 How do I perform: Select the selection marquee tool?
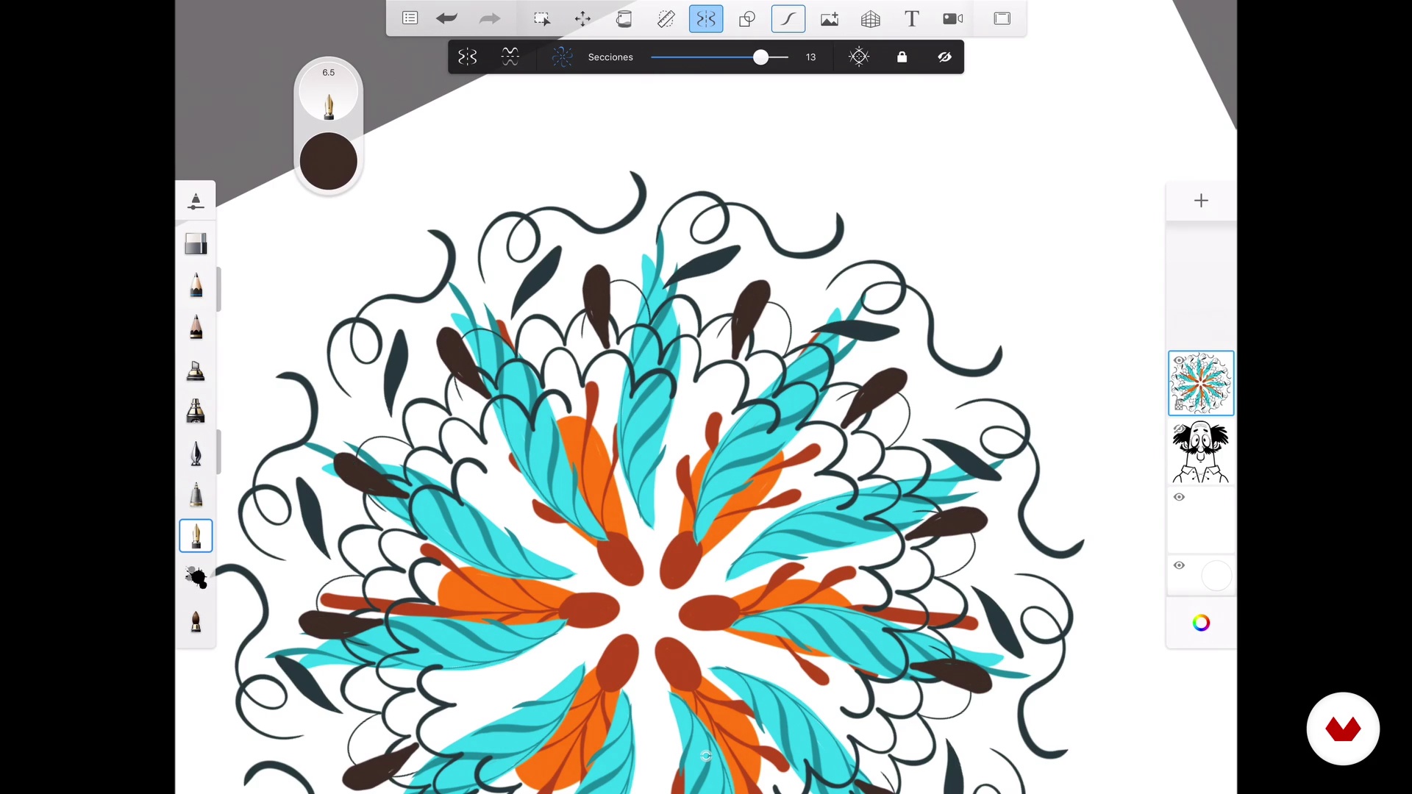tap(542, 18)
